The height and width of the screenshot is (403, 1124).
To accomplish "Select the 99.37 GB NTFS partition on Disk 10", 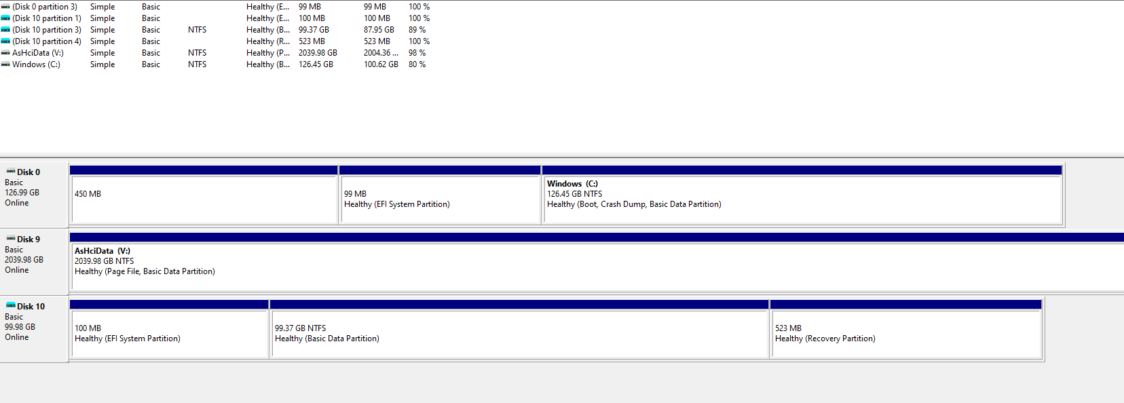I will (x=519, y=329).
